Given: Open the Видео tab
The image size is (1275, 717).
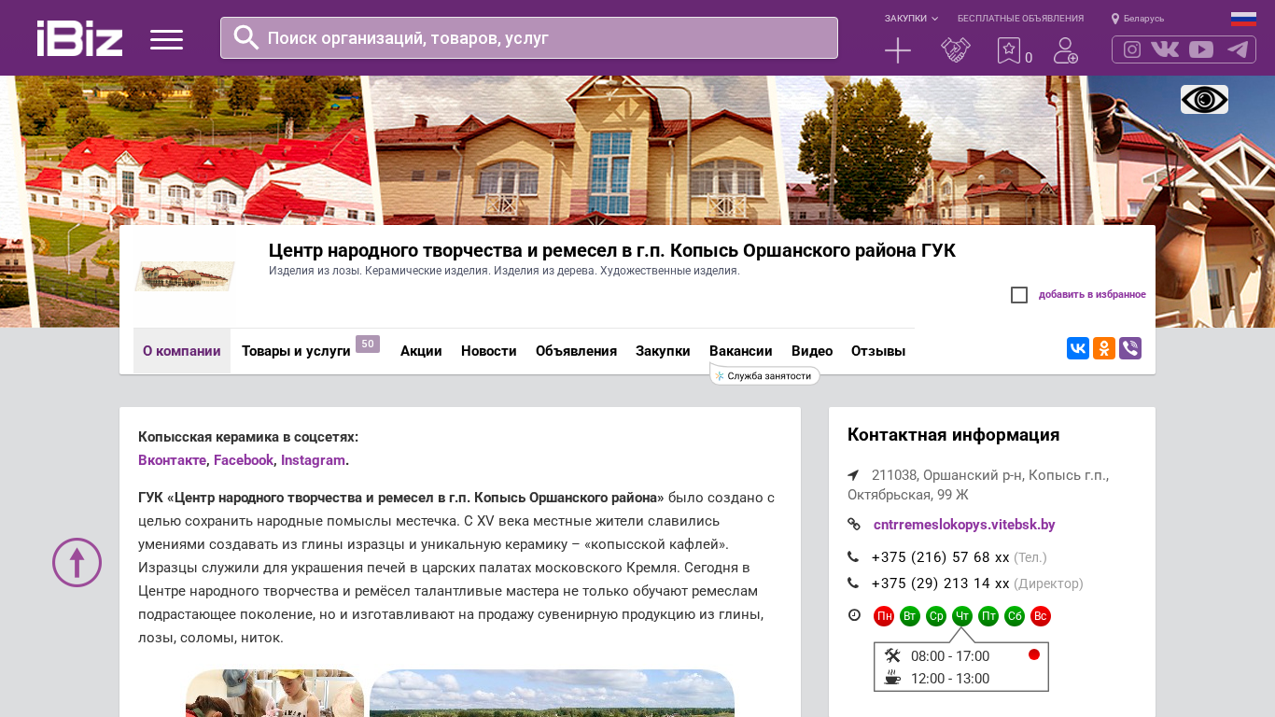Looking at the screenshot, I should tap(812, 351).
